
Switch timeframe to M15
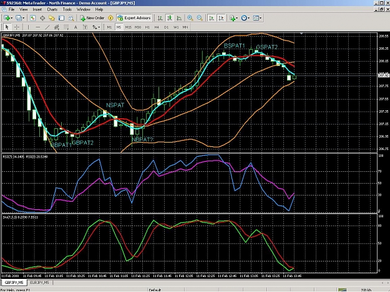tap(129, 27)
